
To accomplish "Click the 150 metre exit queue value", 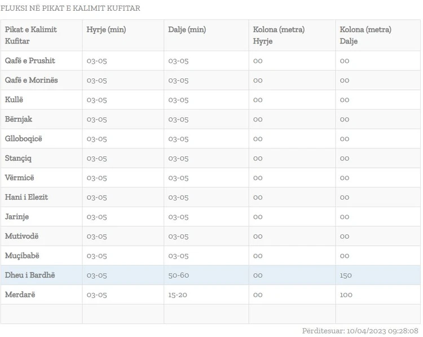I will tap(346, 275).
